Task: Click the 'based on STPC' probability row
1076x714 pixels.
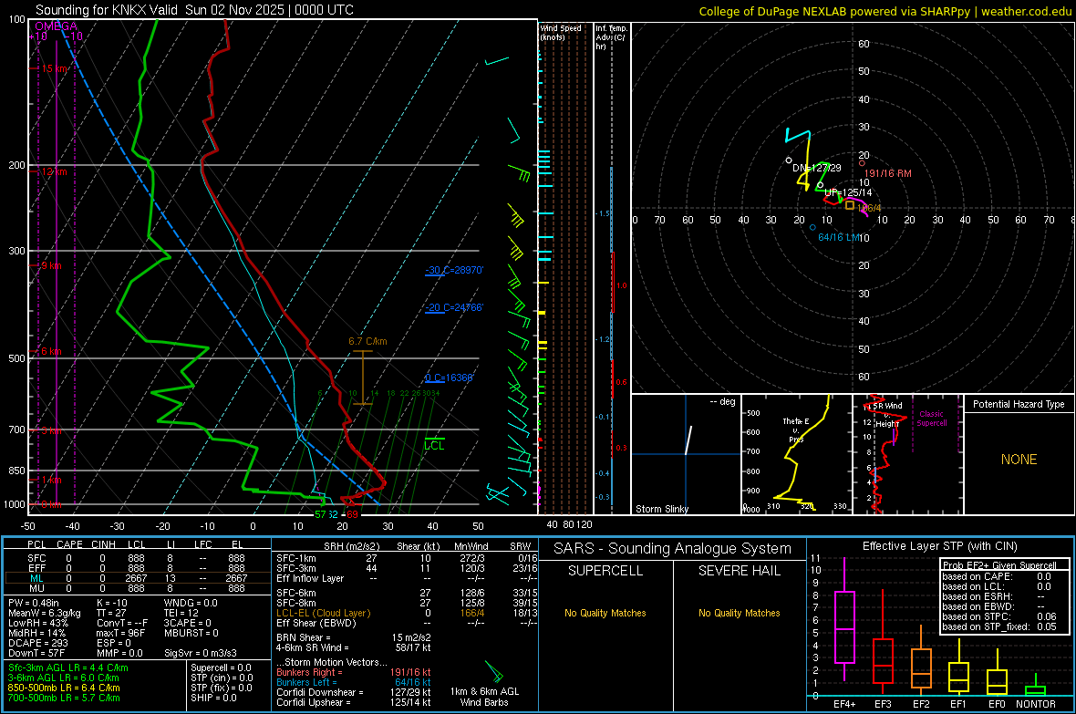Action: coord(999,616)
